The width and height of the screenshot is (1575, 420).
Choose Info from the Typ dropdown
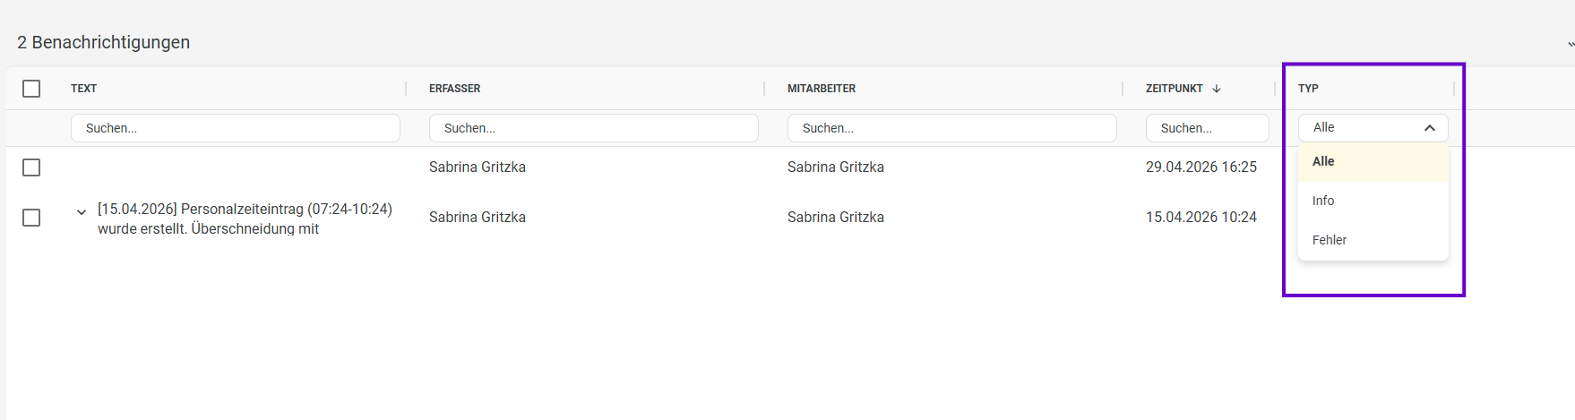point(1373,201)
